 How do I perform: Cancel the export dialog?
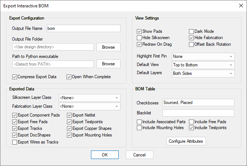(139, 155)
